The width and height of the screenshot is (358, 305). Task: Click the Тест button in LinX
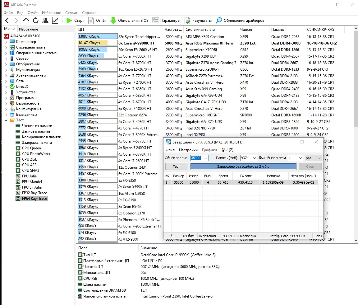pyautogui.click(x=176, y=167)
